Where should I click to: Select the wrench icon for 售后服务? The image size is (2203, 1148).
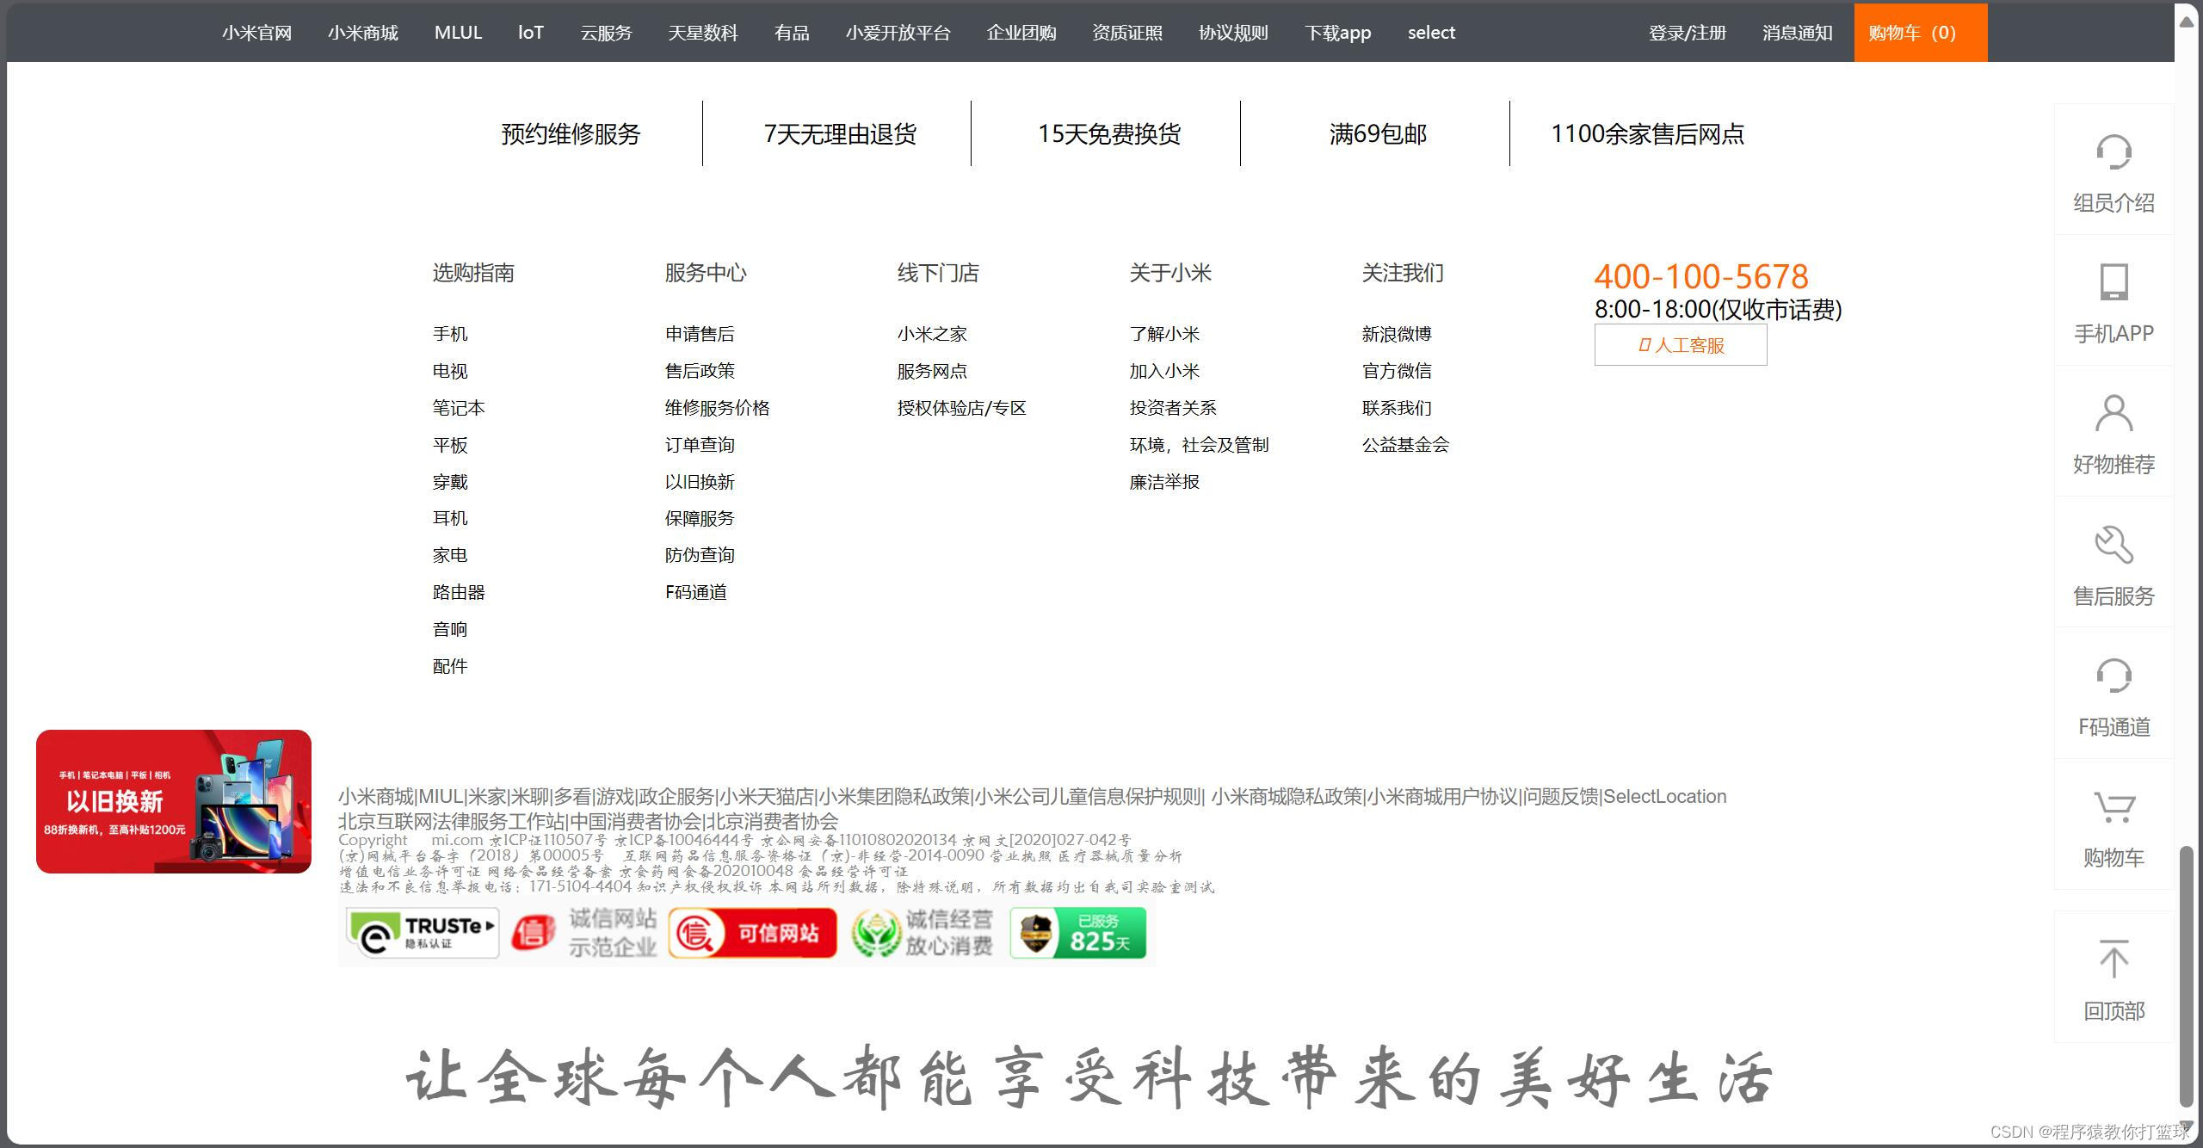[x=2114, y=545]
